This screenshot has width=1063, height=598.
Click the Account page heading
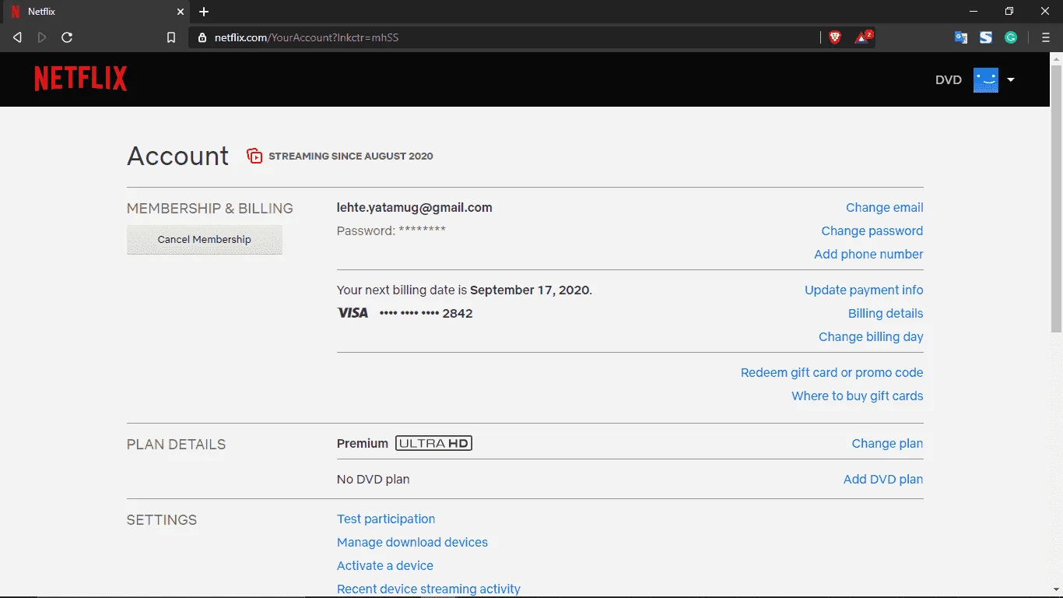tap(178, 156)
